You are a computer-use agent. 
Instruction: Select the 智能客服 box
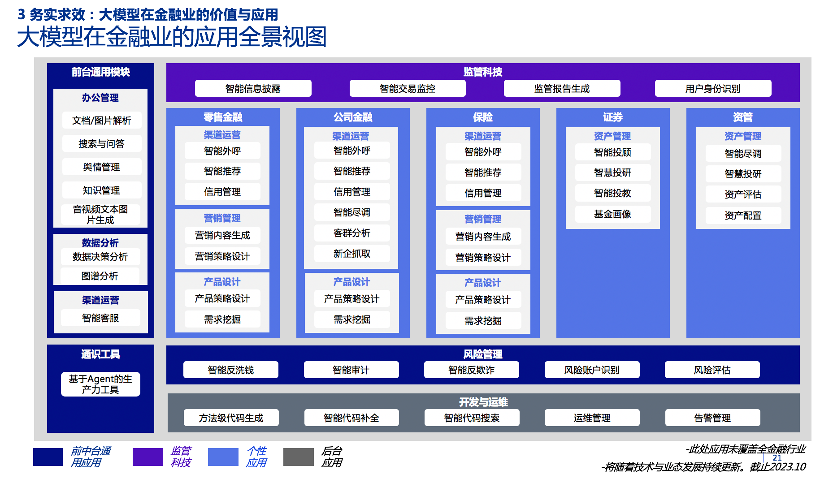click(100, 318)
